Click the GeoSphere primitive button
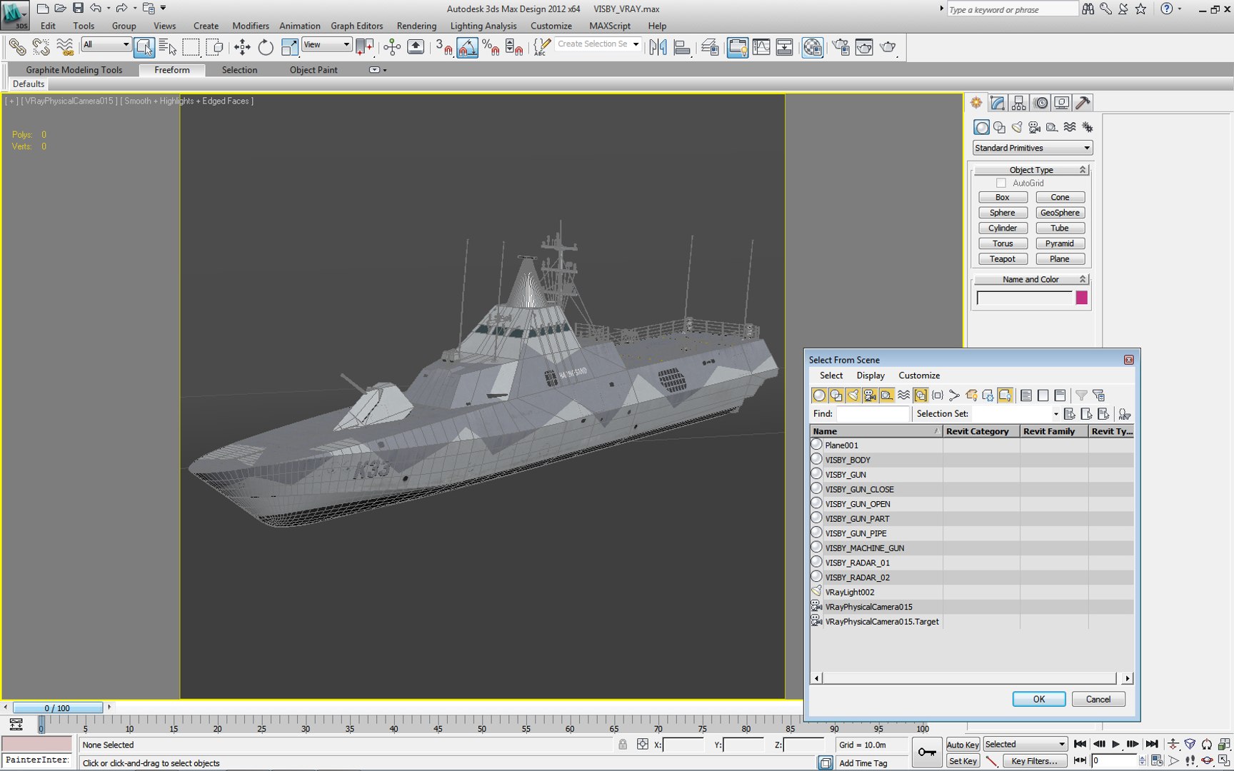 pos(1060,213)
